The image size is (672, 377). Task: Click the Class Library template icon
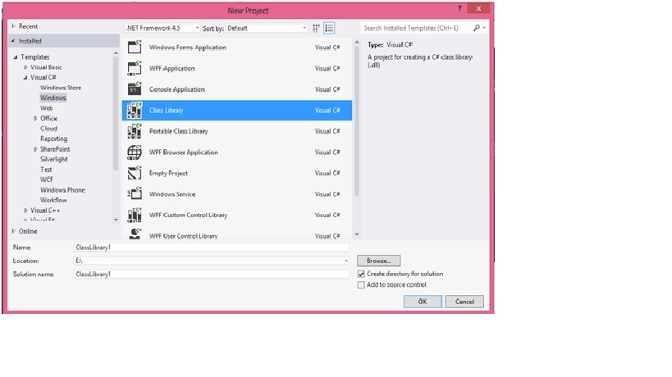pos(134,110)
